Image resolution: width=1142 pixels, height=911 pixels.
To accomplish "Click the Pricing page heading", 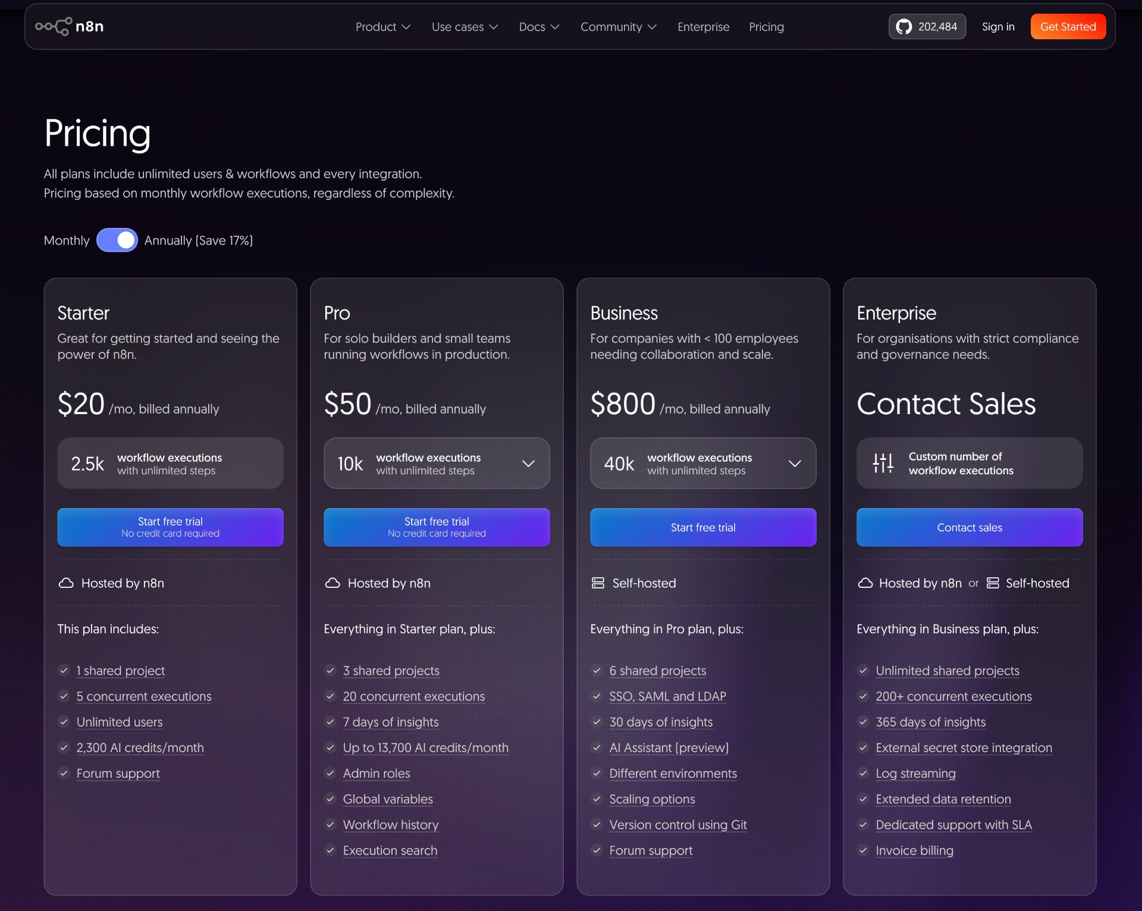I will tap(97, 133).
